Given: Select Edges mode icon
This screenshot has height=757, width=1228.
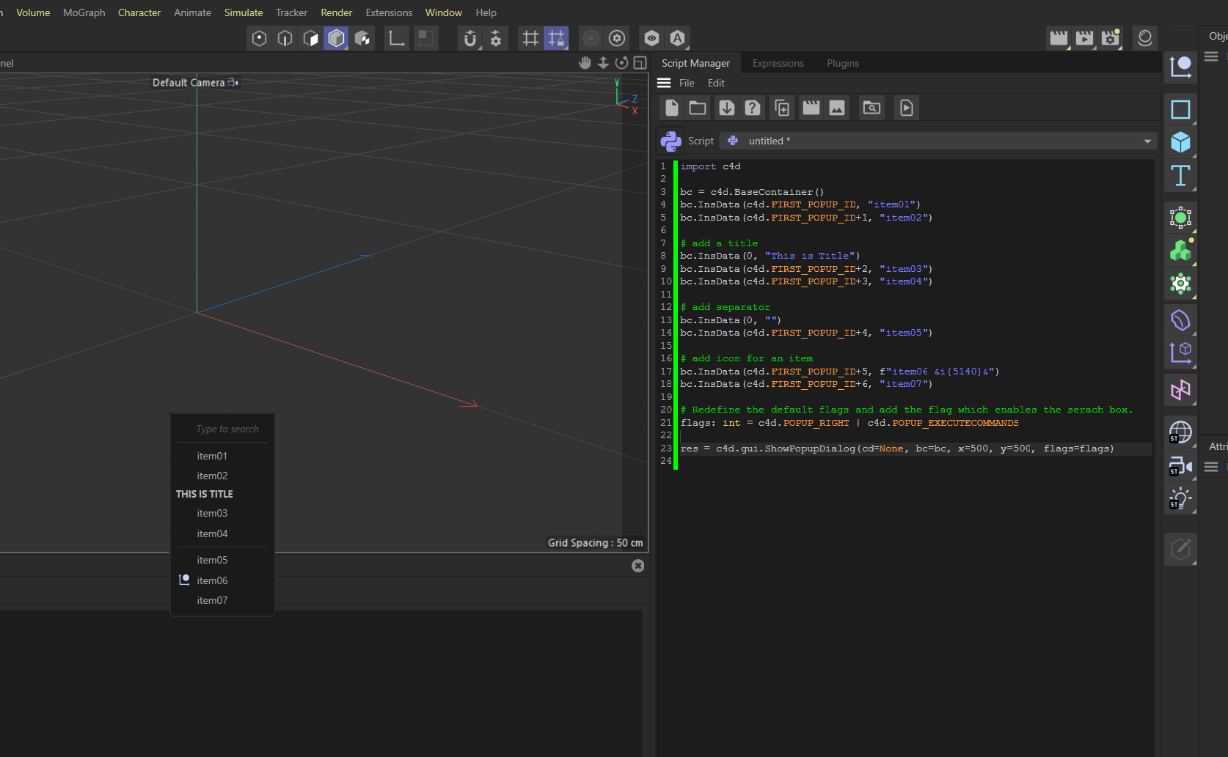Looking at the screenshot, I should pyautogui.click(x=285, y=38).
